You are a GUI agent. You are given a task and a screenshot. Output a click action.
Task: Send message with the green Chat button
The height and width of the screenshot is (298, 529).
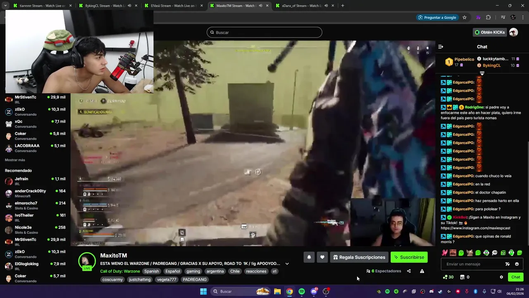coord(516,277)
